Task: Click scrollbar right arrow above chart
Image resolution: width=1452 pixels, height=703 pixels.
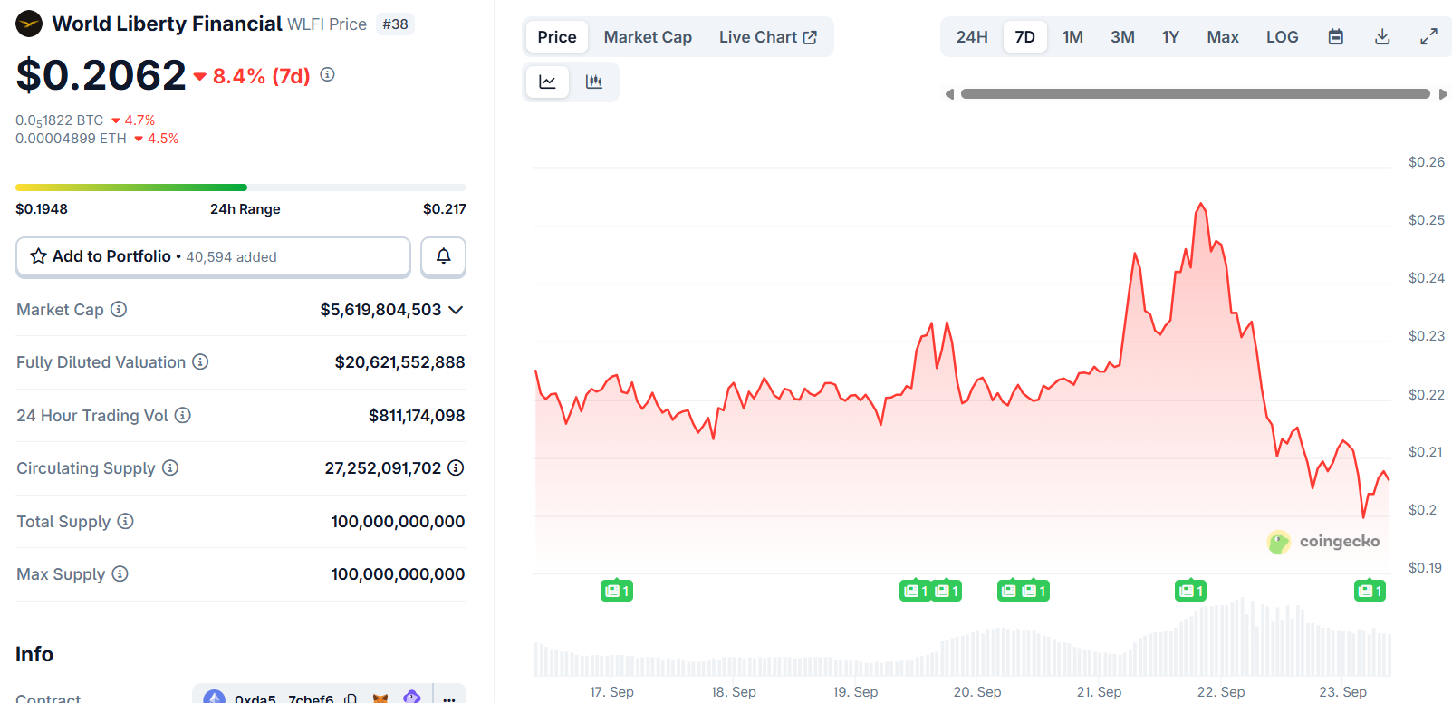Action: click(x=1443, y=94)
